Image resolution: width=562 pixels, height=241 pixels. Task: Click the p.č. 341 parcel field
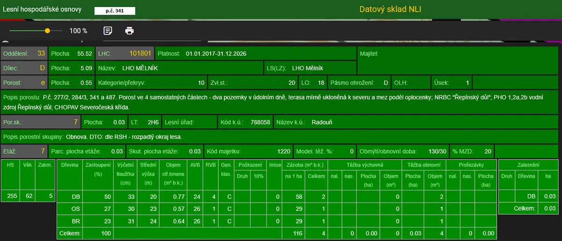(x=115, y=10)
